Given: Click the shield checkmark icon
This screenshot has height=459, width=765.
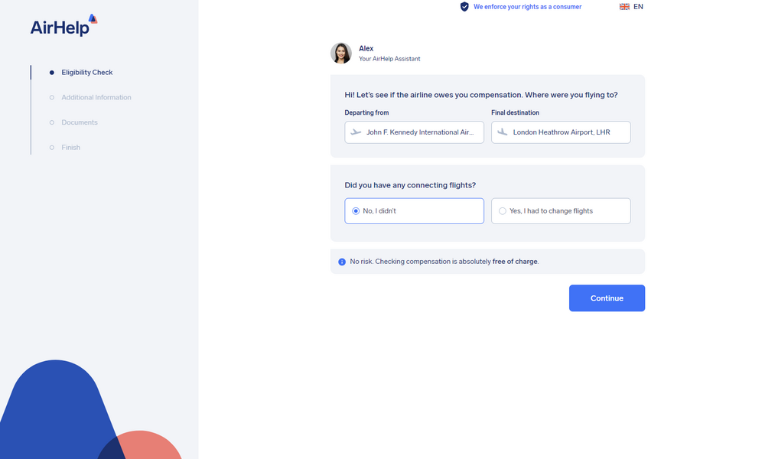Looking at the screenshot, I should pyautogui.click(x=464, y=7).
